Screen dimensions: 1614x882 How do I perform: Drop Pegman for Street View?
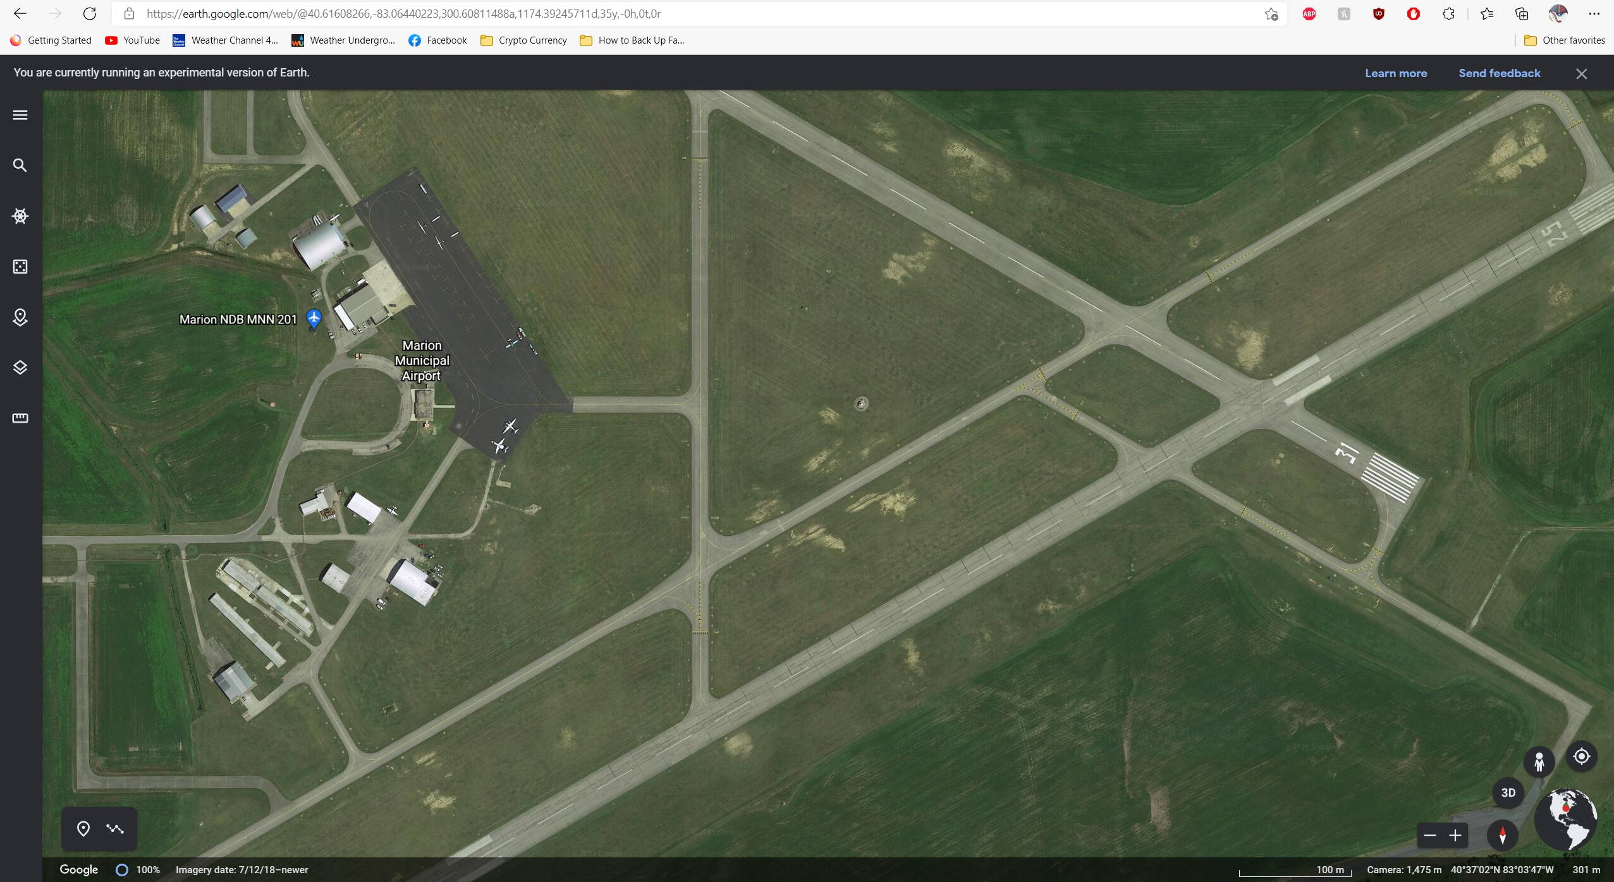point(1539,761)
